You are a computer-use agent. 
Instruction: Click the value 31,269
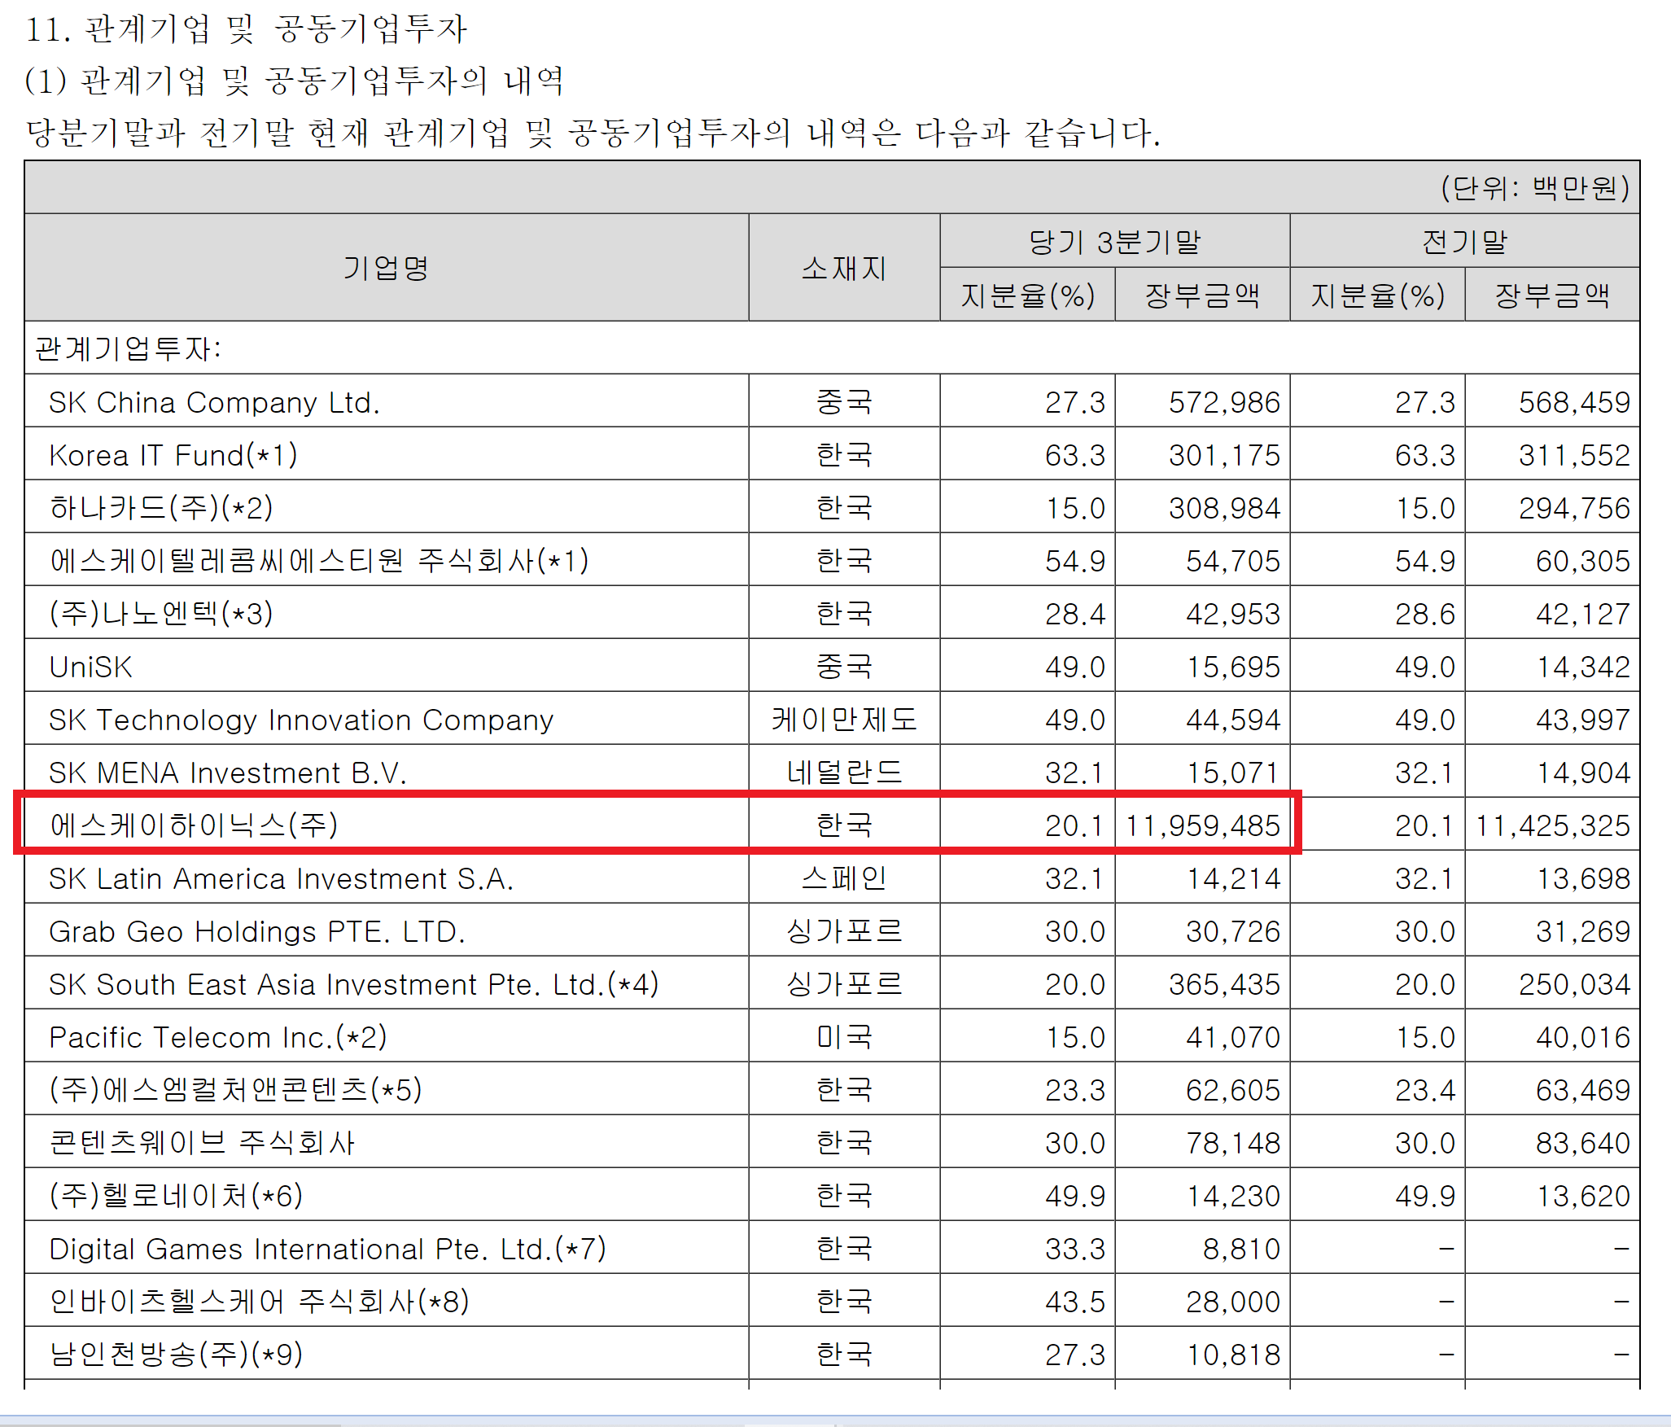(1582, 931)
